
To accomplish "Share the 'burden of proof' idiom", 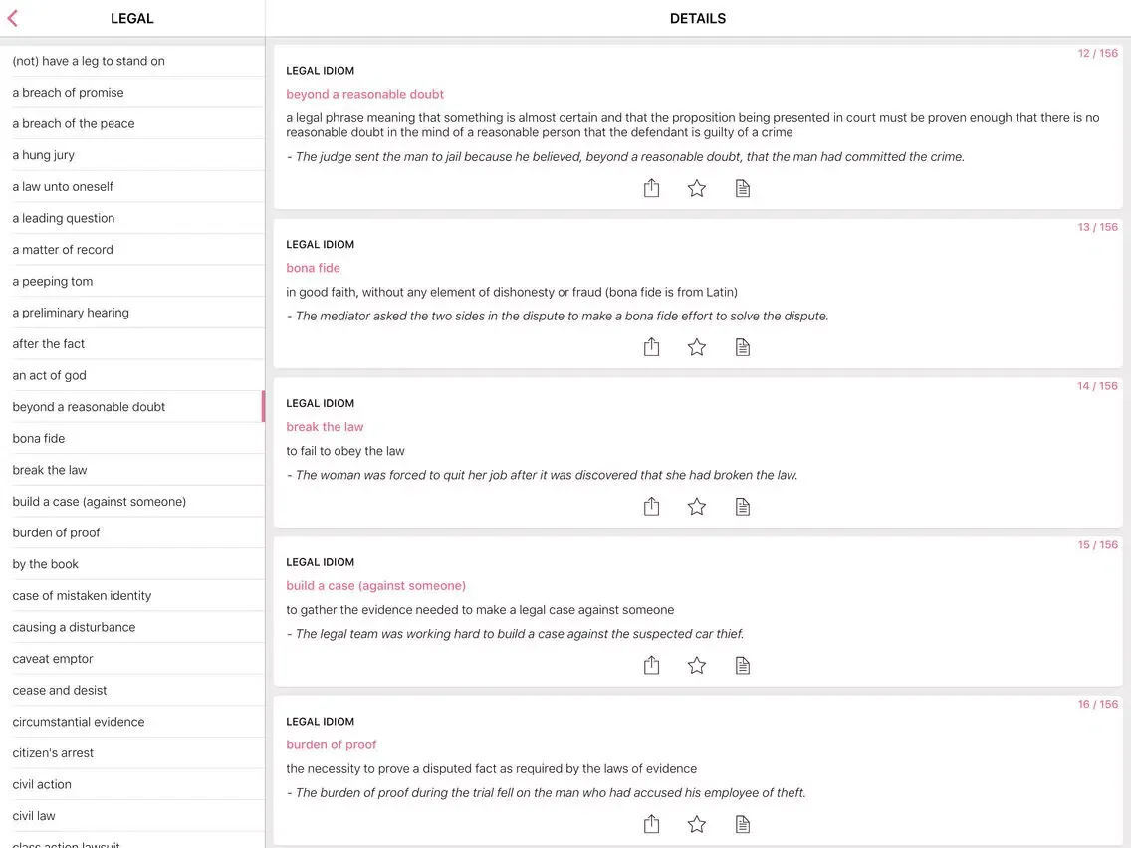I will point(651,824).
